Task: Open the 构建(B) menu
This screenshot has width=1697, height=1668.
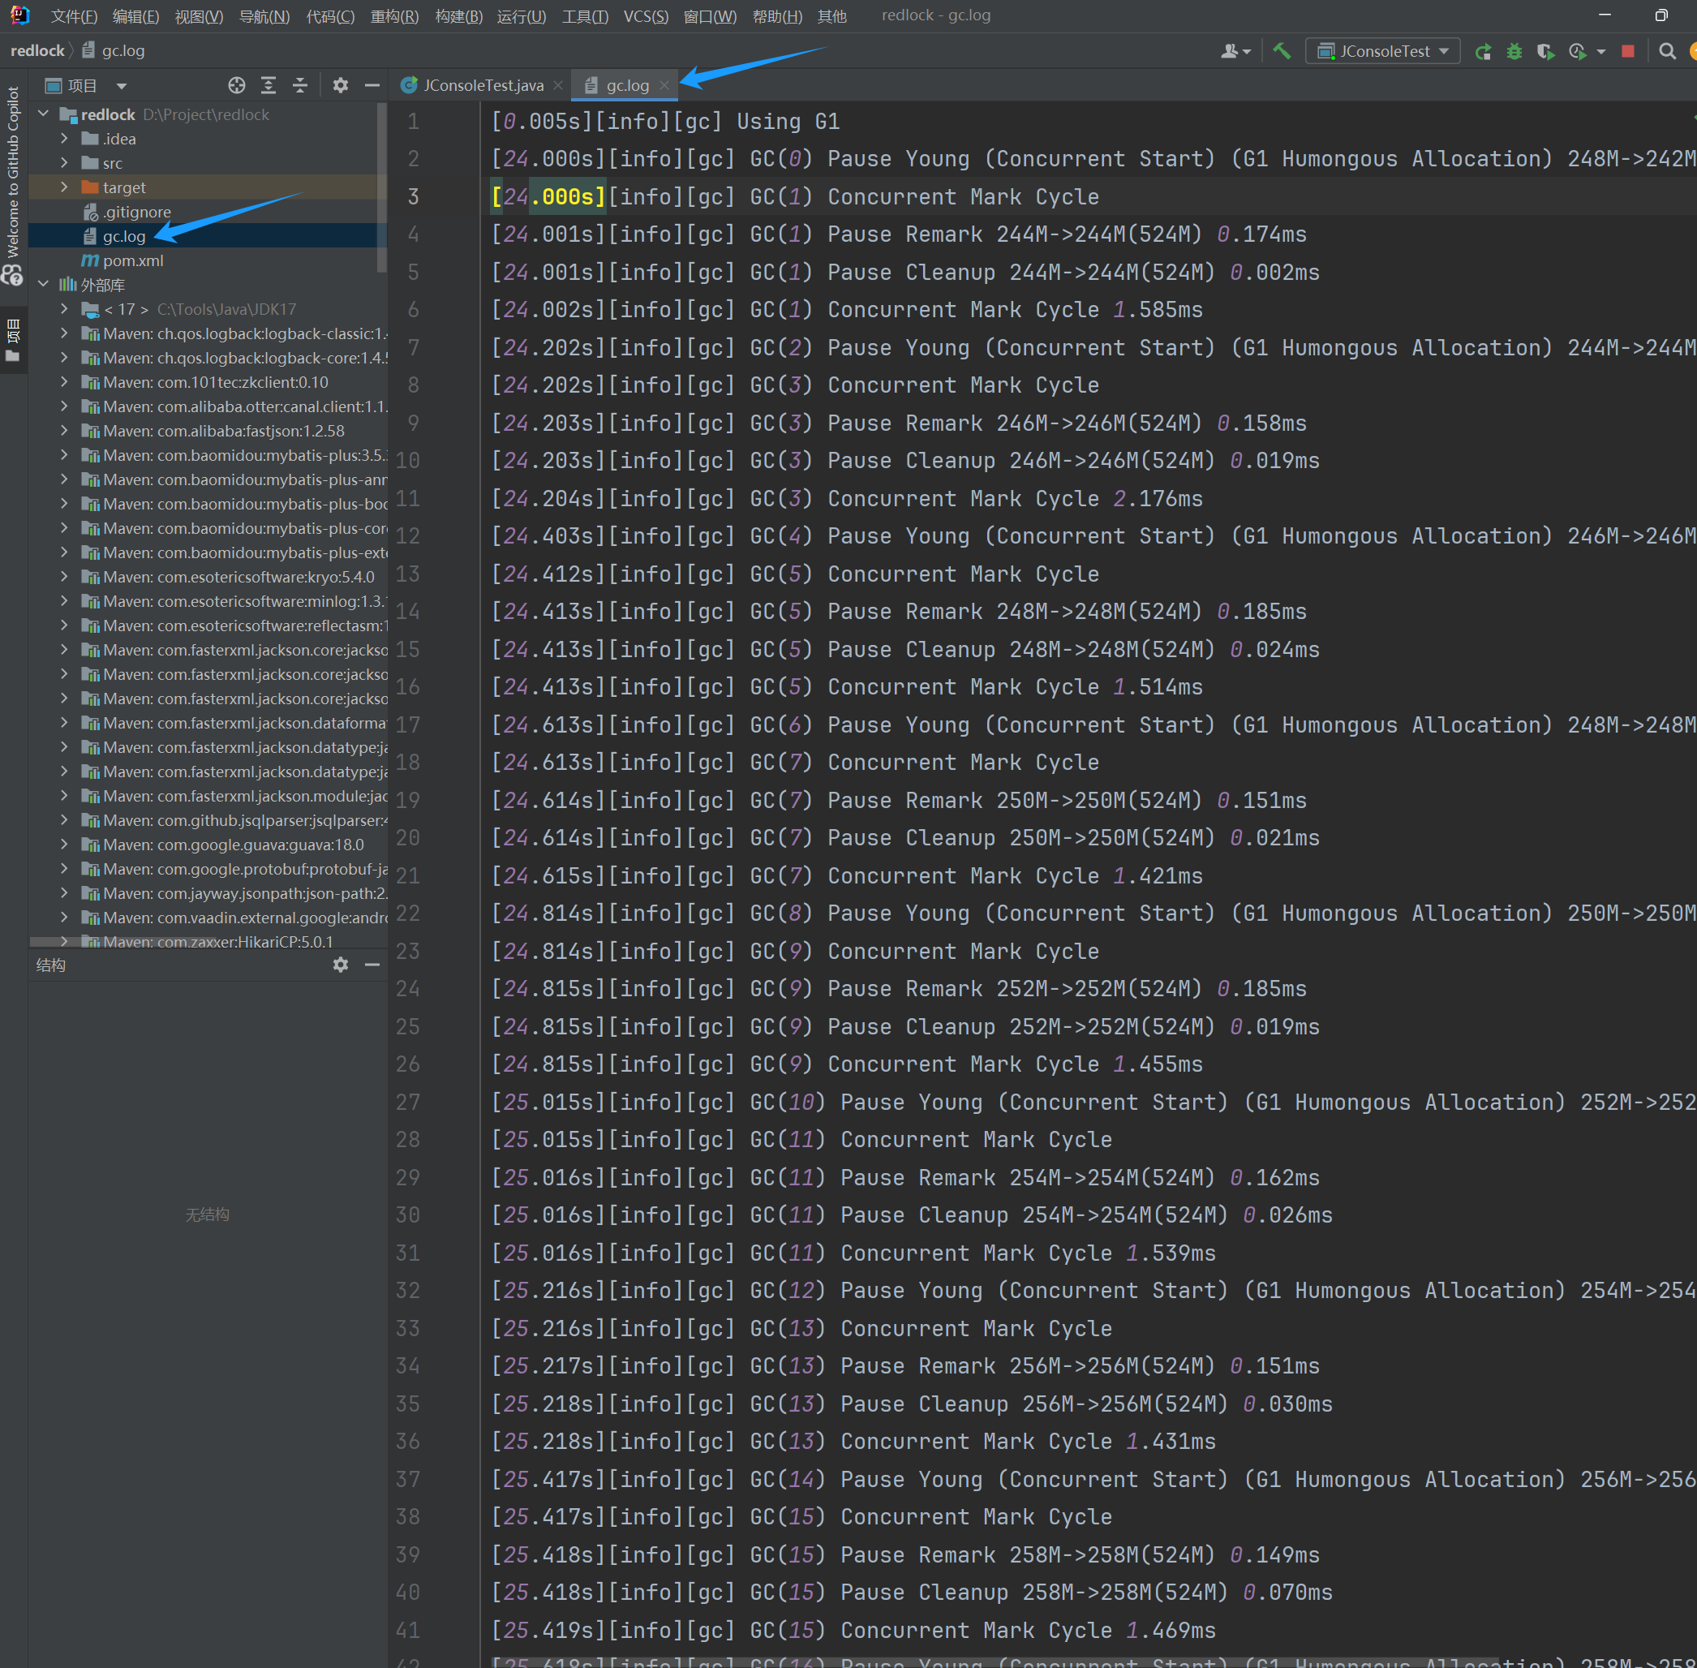Action: click(459, 15)
